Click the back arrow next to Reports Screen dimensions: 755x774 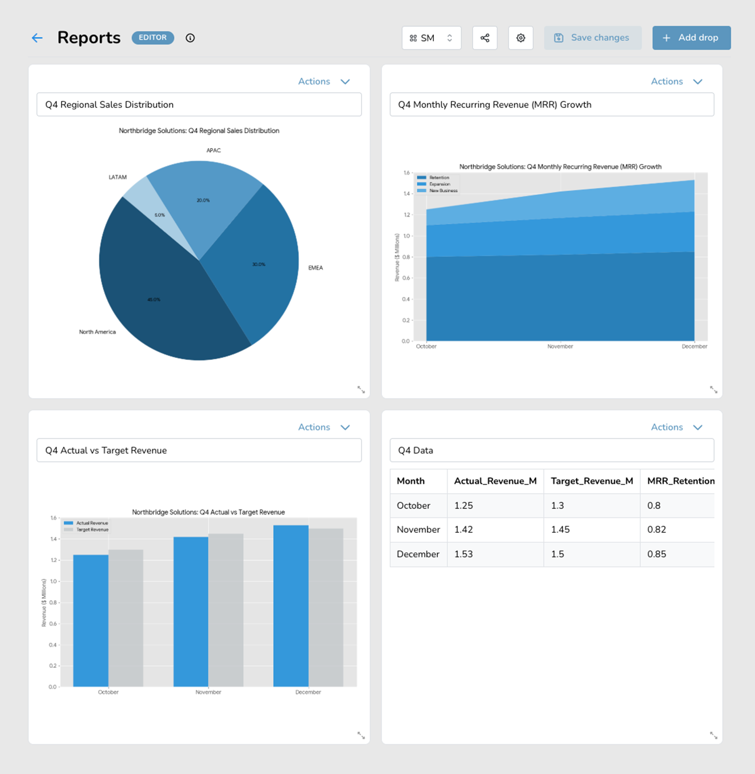tap(37, 38)
